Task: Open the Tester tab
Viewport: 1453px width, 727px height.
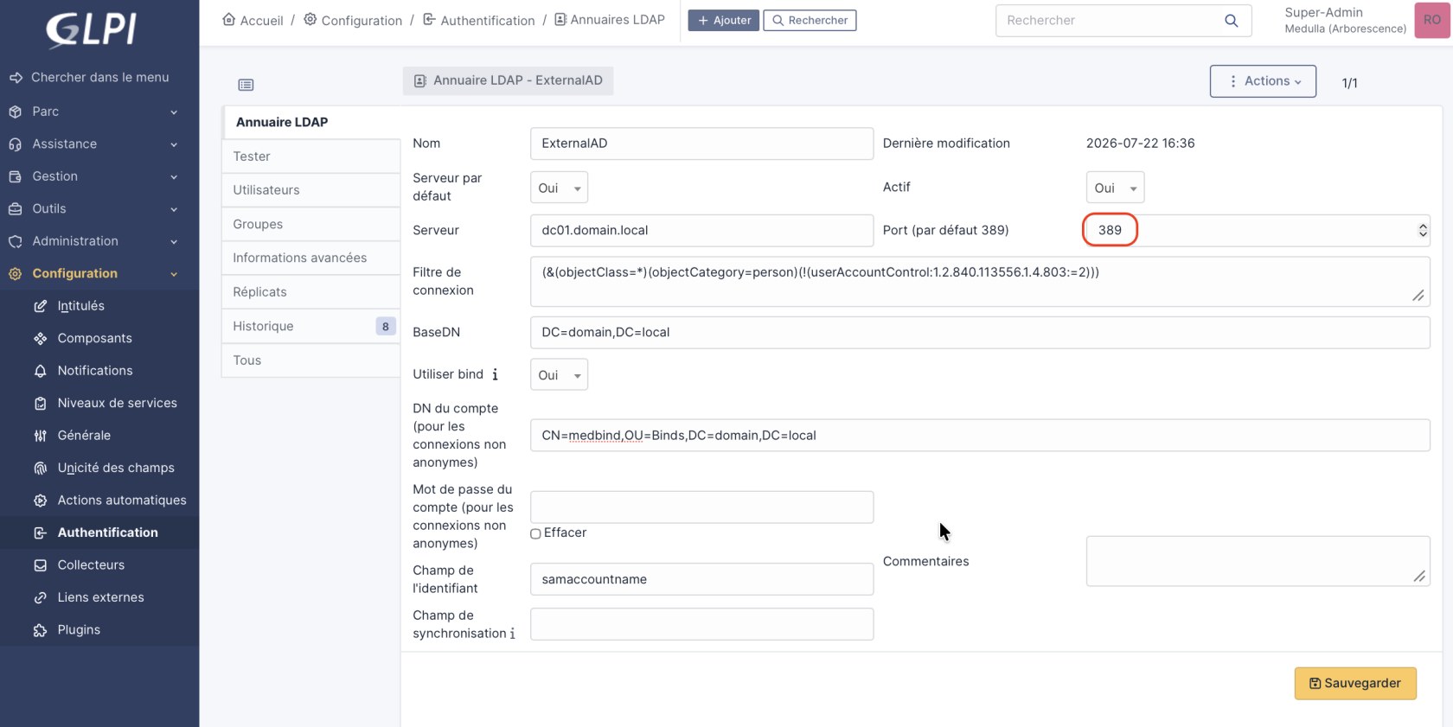Action: tap(310, 156)
